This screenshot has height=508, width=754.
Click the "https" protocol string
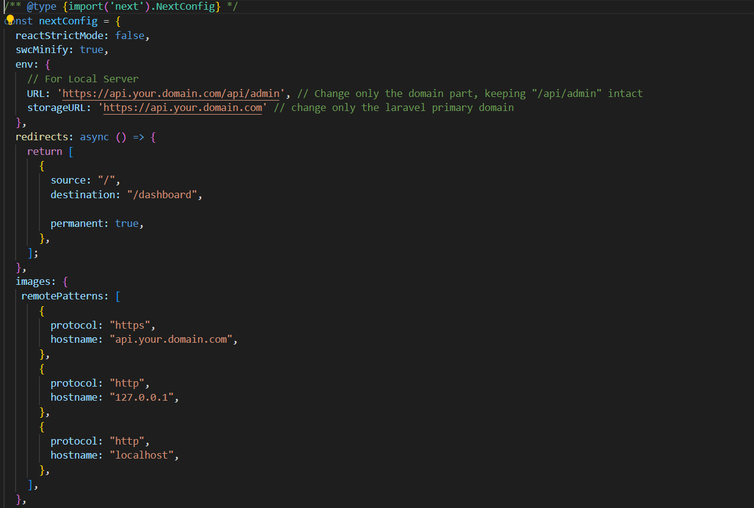[x=129, y=325]
